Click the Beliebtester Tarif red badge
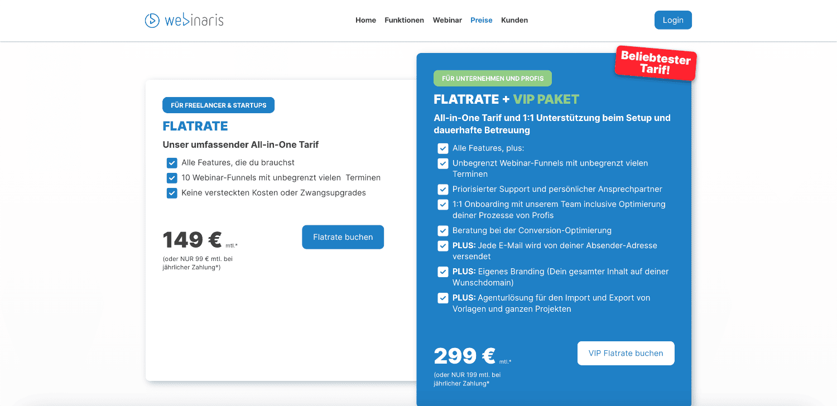 click(x=656, y=64)
